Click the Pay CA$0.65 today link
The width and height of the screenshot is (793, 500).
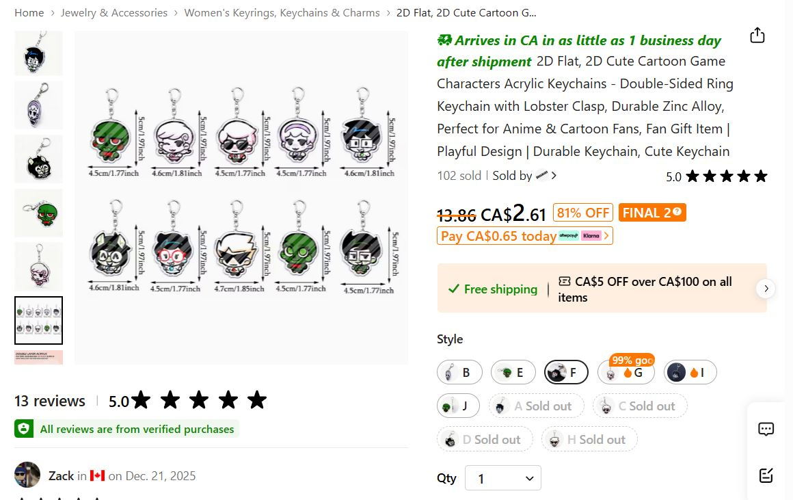coord(498,236)
